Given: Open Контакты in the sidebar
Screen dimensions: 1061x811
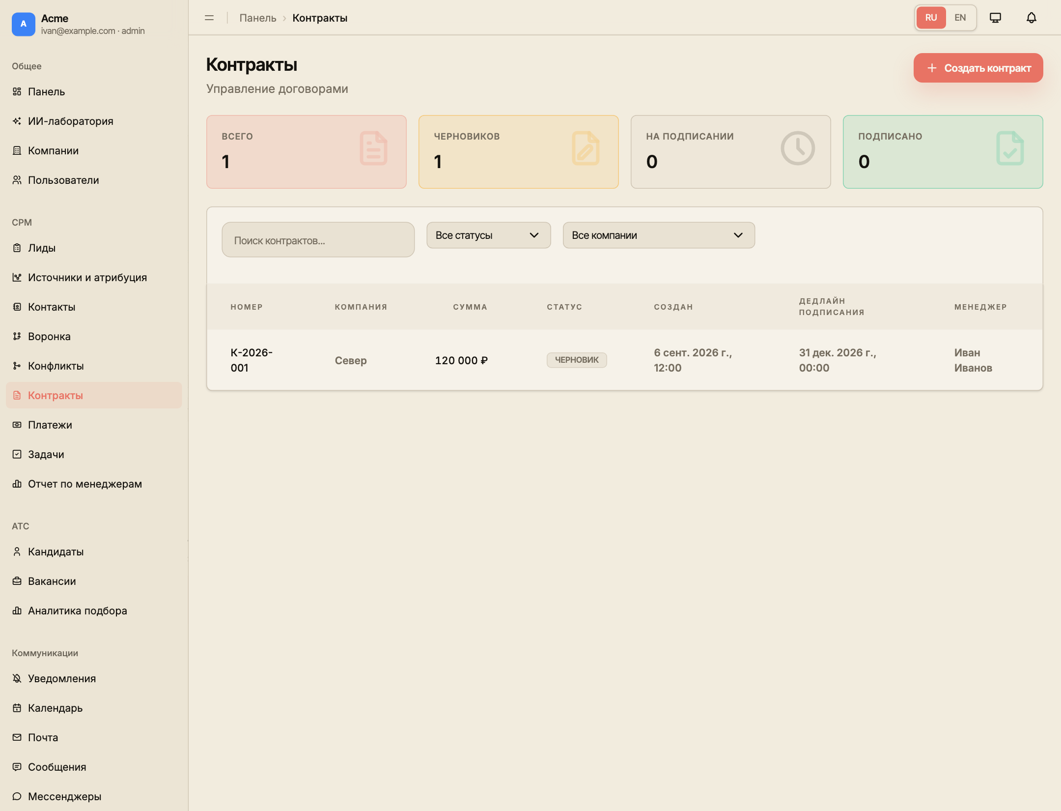Looking at the screenshot, I should point(94,307).
